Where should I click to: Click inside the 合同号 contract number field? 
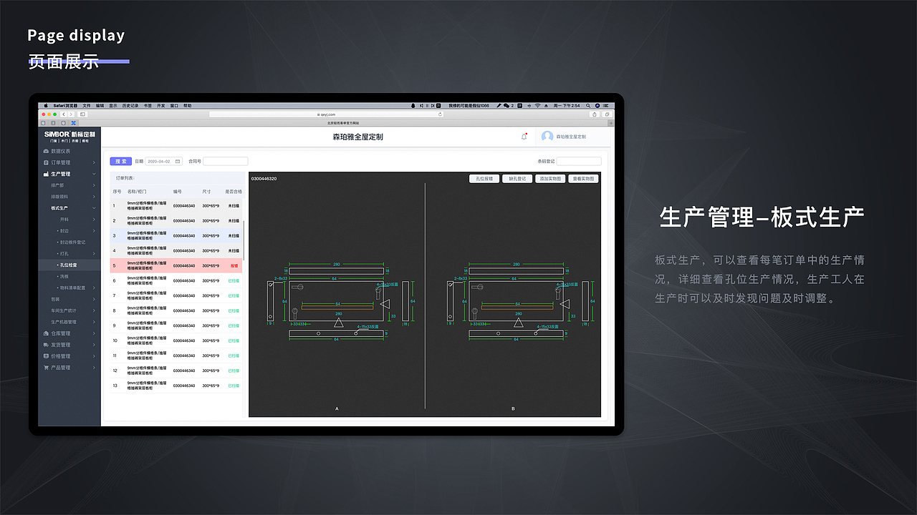coord(224,161)
